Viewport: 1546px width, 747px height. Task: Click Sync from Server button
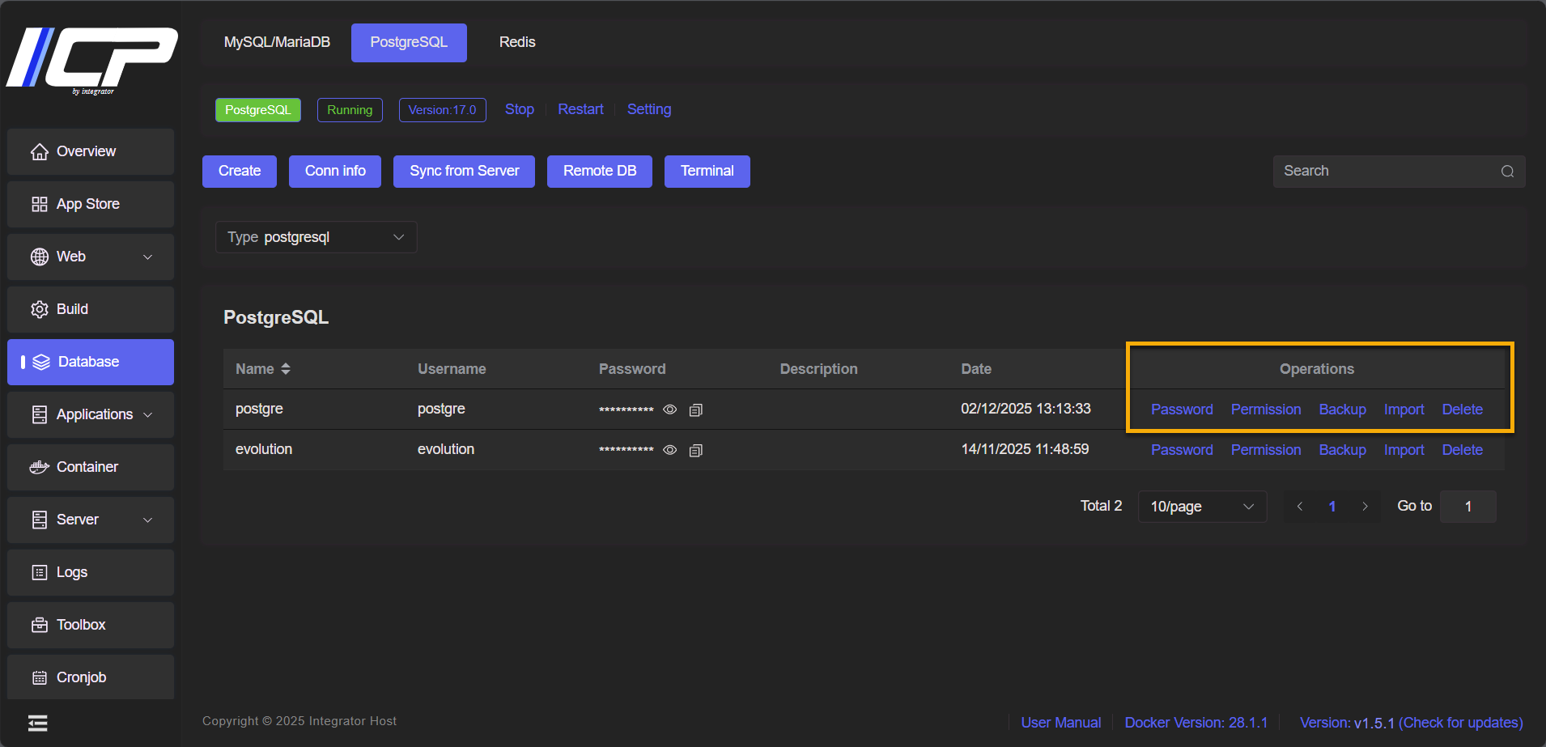465,172
